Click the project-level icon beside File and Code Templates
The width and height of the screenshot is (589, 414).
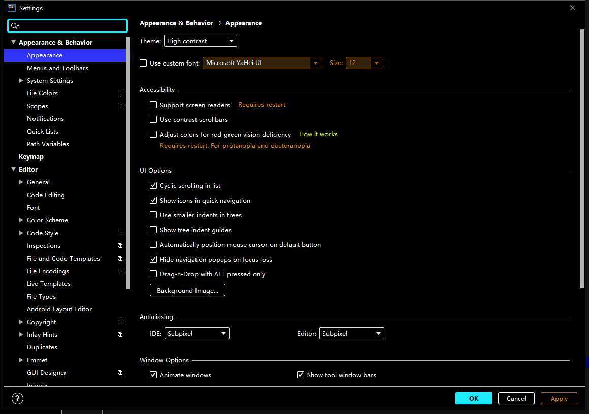pos(120,259)
